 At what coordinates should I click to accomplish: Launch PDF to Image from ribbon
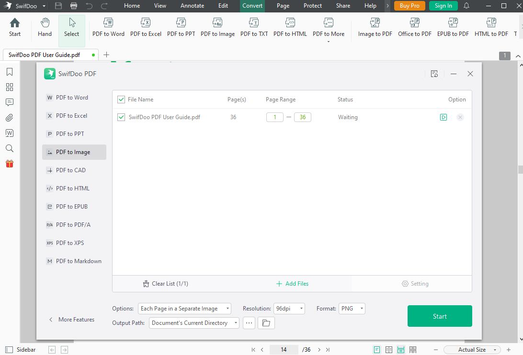pyautogui.click(x=217, y=27)
